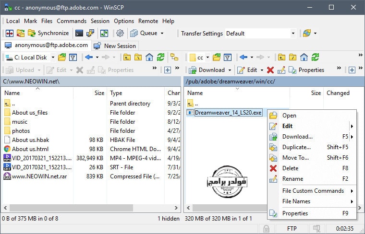Expand File Custom Commands submenu
The width and height of the screenshot is (365, 234).
[312, 191]
